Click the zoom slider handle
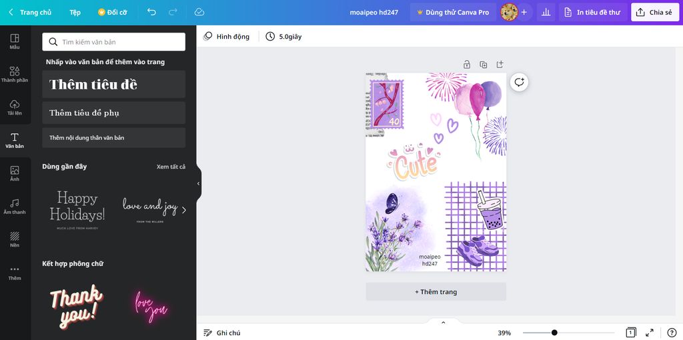Viewport: 683px width, 340px height. (x=554, y=333)
